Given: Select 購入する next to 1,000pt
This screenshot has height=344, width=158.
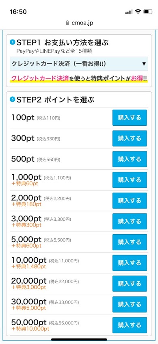Looking at the screenshot, I should pos(130,180).
